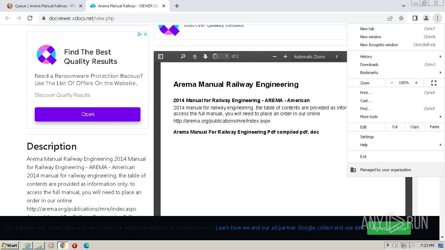
Task: Open a new tab with plus button
Action: click(177, 6)
